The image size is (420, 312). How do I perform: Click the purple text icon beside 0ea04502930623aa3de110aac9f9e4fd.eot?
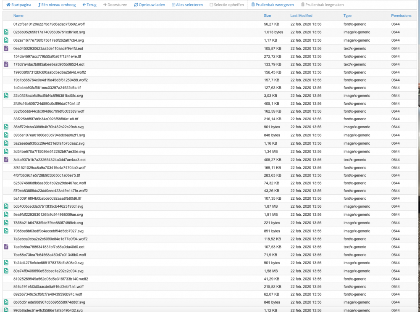click(6, 48)
